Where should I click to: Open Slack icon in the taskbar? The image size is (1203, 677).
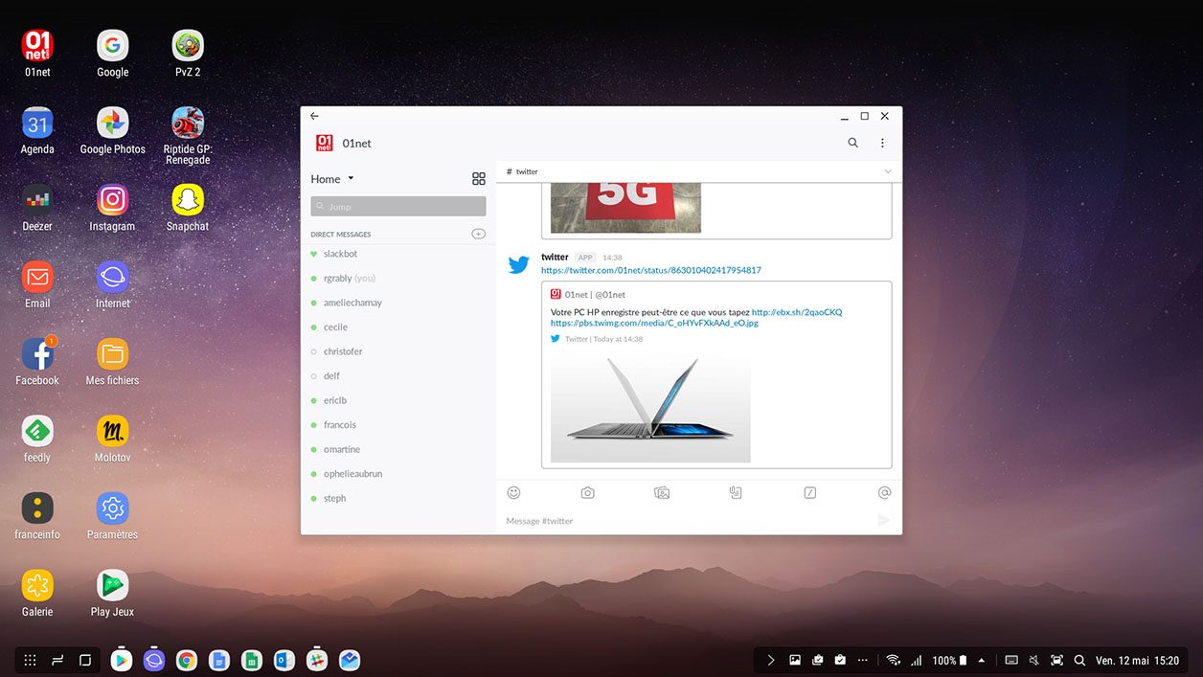coord(317,660)
